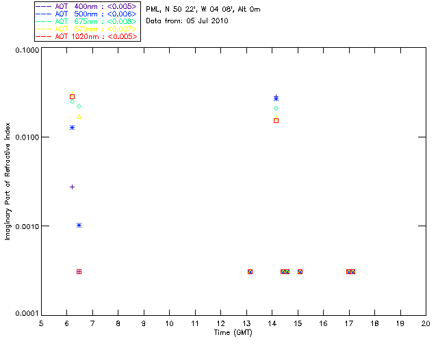This screenshot has height=350, width=438.
Task: Click the PML station coordinates title line
Action: point(203,10)
